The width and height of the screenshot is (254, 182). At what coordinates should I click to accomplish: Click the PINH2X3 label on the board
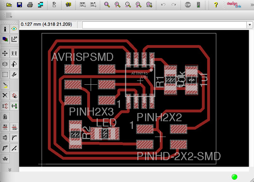coord(91,112)
